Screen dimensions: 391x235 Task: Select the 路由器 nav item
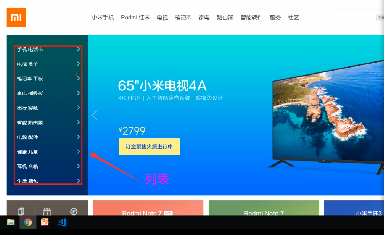[225, 18]
